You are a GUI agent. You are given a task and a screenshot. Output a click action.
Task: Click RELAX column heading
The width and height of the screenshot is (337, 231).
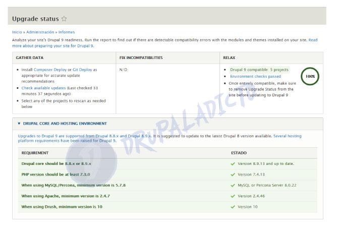(x=229, y=57)
